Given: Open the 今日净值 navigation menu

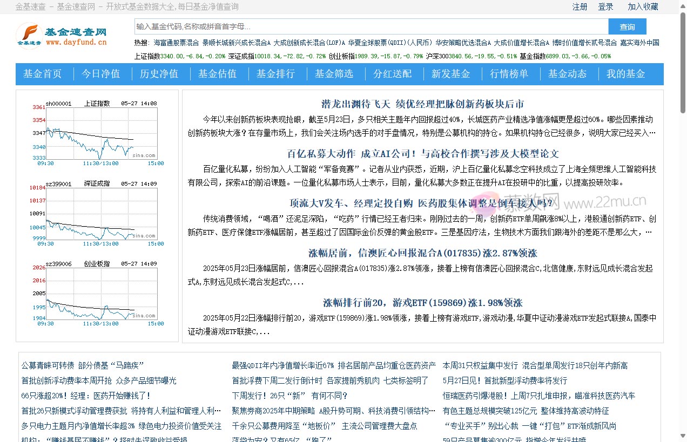Looking at the screenshot, I should [102, 74].
